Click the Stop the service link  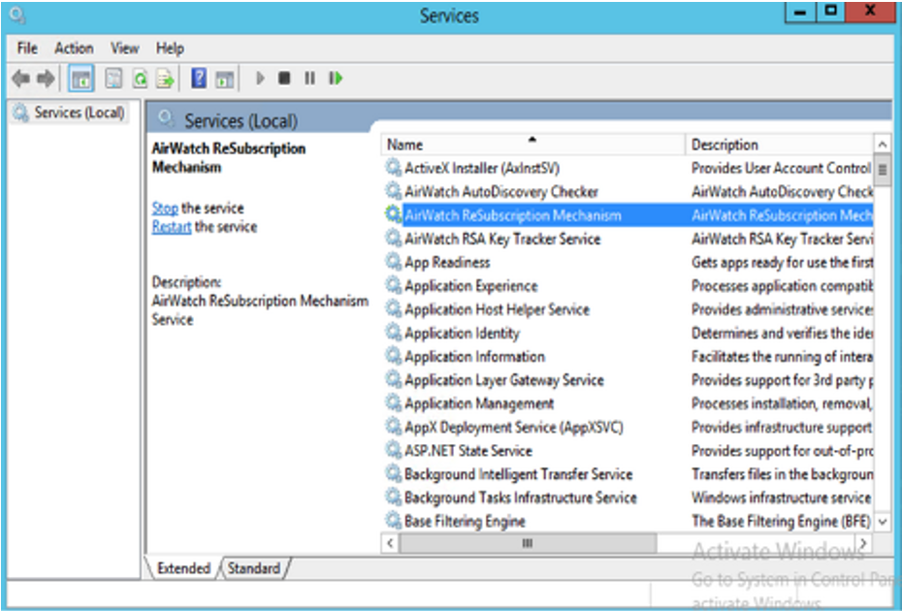tap(165, 208)
